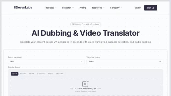
Task: Click the AI Dubbing & Video Translator heading
Action: click(x=86, y=33)
